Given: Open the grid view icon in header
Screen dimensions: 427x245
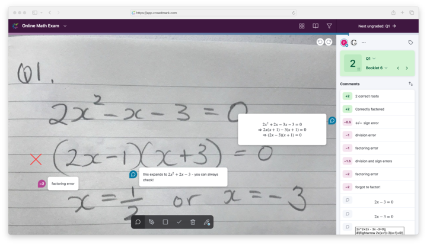Looking at the screenshot, I should pos(301,26).
